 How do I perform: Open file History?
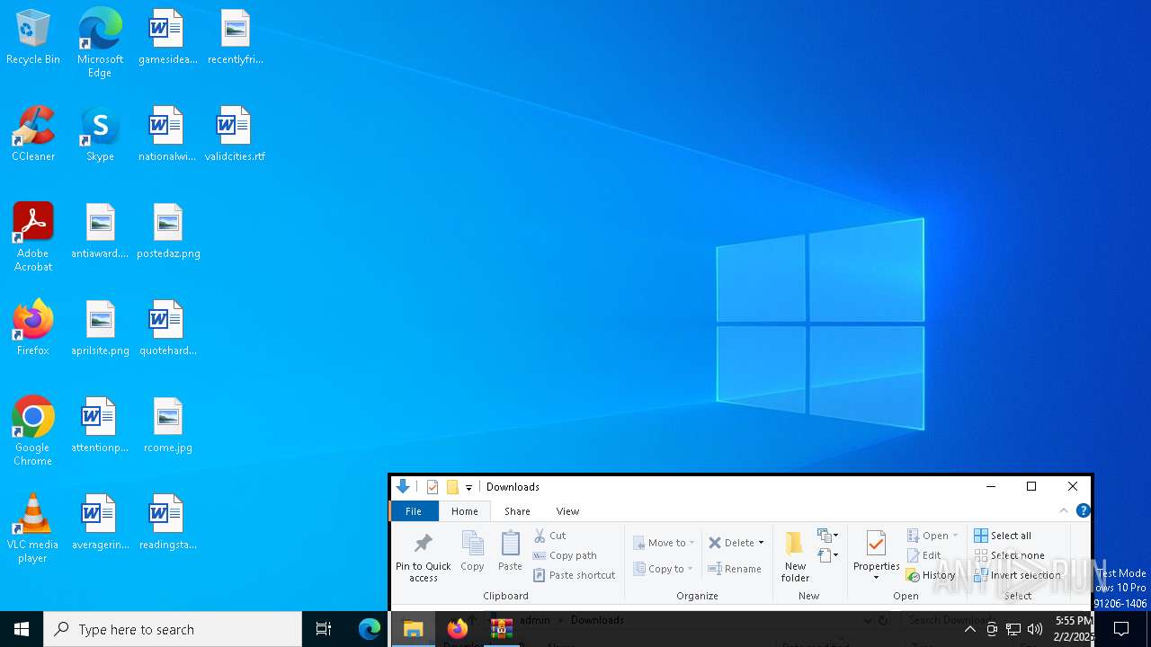tap(931, 575)
